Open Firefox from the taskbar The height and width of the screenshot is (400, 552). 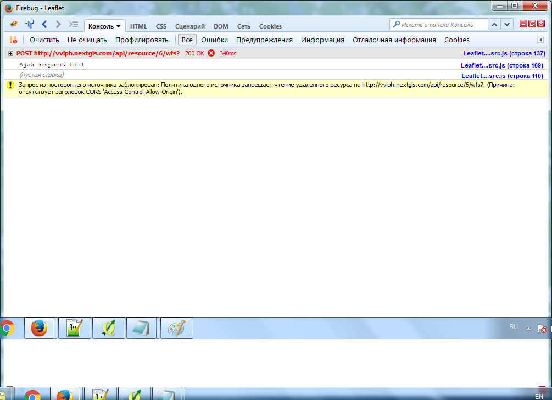[39, 328]
